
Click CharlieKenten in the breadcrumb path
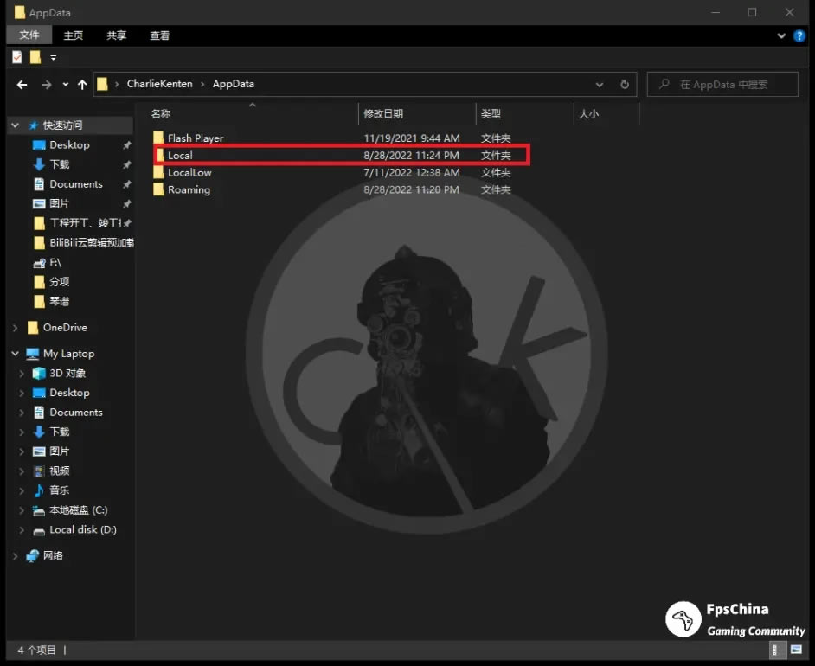click(157, 84)
